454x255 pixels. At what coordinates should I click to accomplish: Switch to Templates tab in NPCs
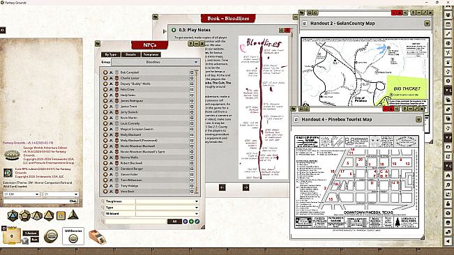(151, 54)
